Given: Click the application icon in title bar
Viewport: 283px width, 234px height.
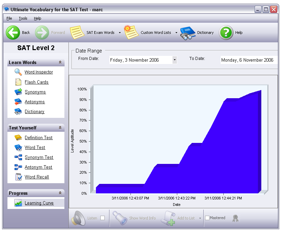Looking at the screenshot, I should pyautogui.click(x=7, y=9).
